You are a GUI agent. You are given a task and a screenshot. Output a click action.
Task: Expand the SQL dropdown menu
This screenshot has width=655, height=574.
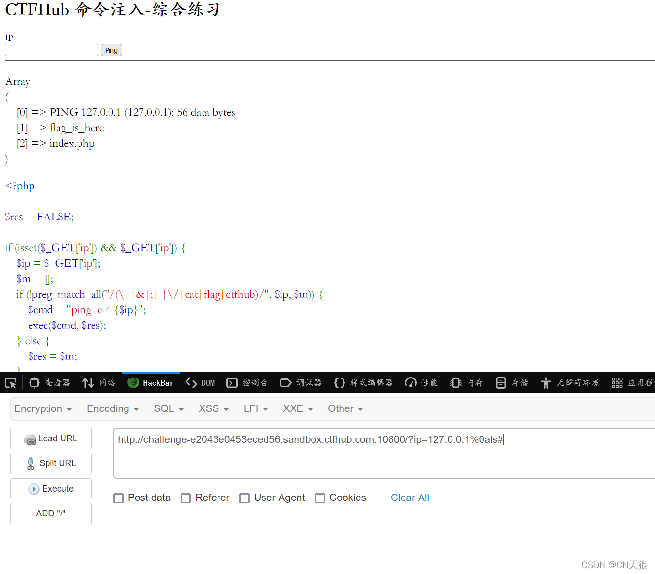169,408
